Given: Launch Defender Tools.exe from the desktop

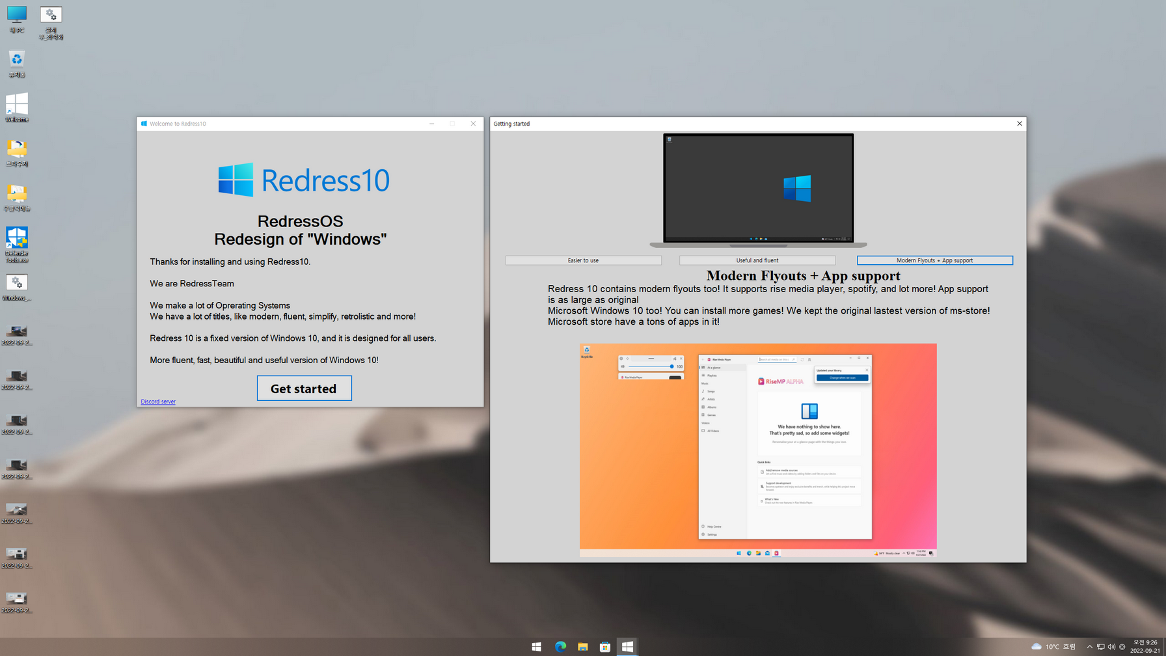Looking at the screenshot, I should (17, 245).
